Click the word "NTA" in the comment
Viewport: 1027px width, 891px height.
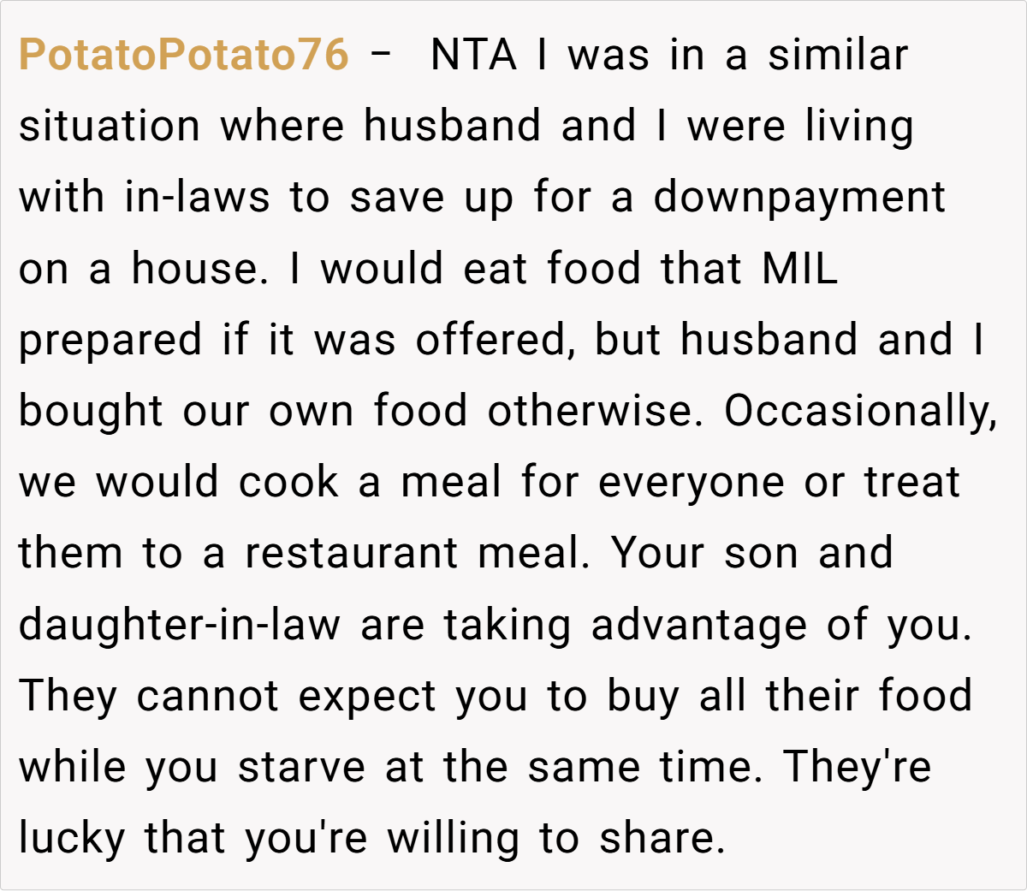click(x=473, y=56)
